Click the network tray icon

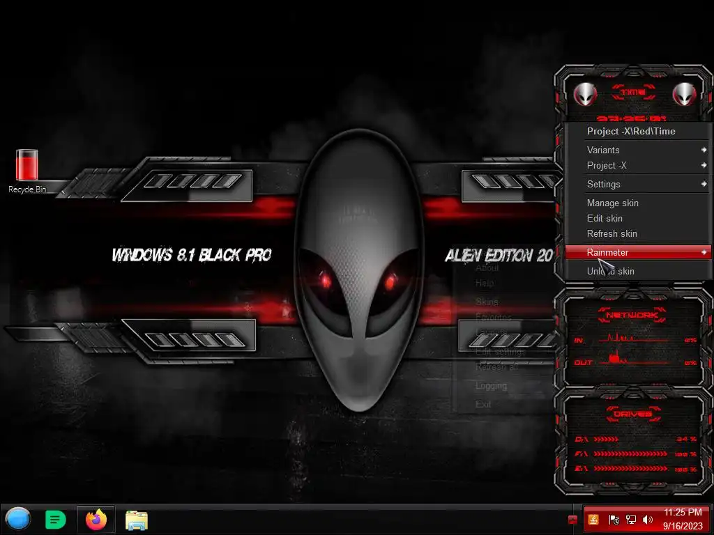click(x=630, y=520)
